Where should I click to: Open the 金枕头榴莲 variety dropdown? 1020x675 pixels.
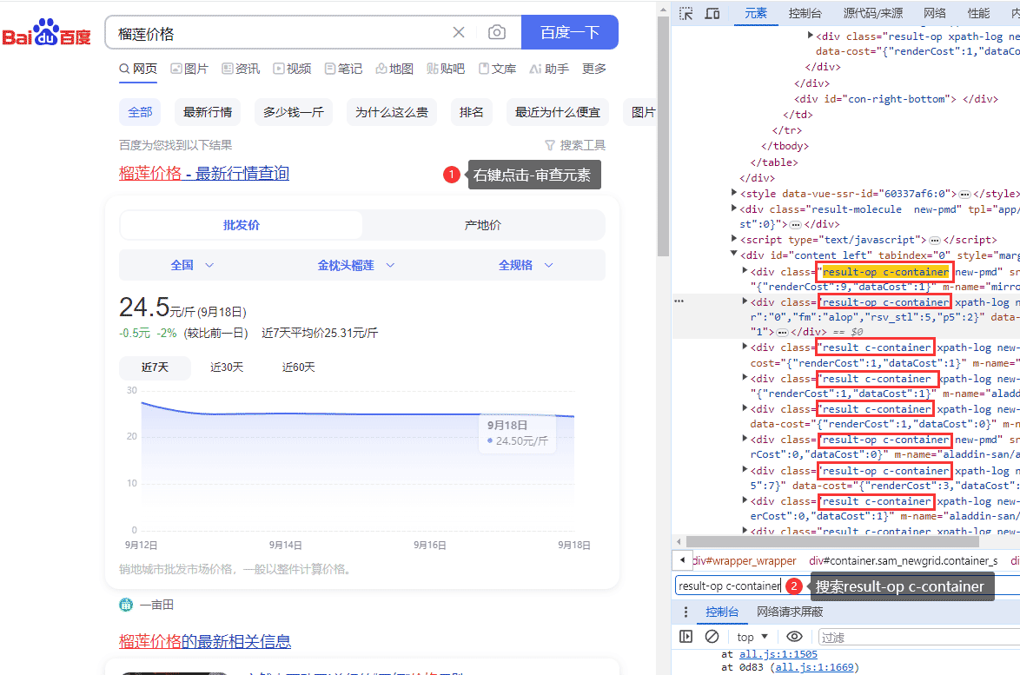click(x=356, y=265)
